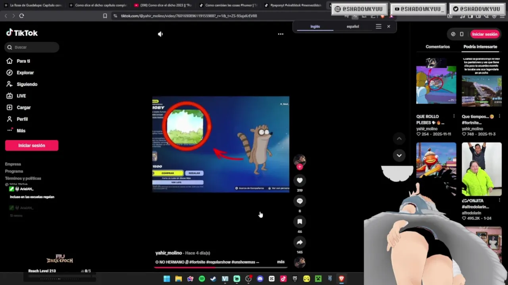Open File Explorer from the taskbar

(x=179, y=279)
